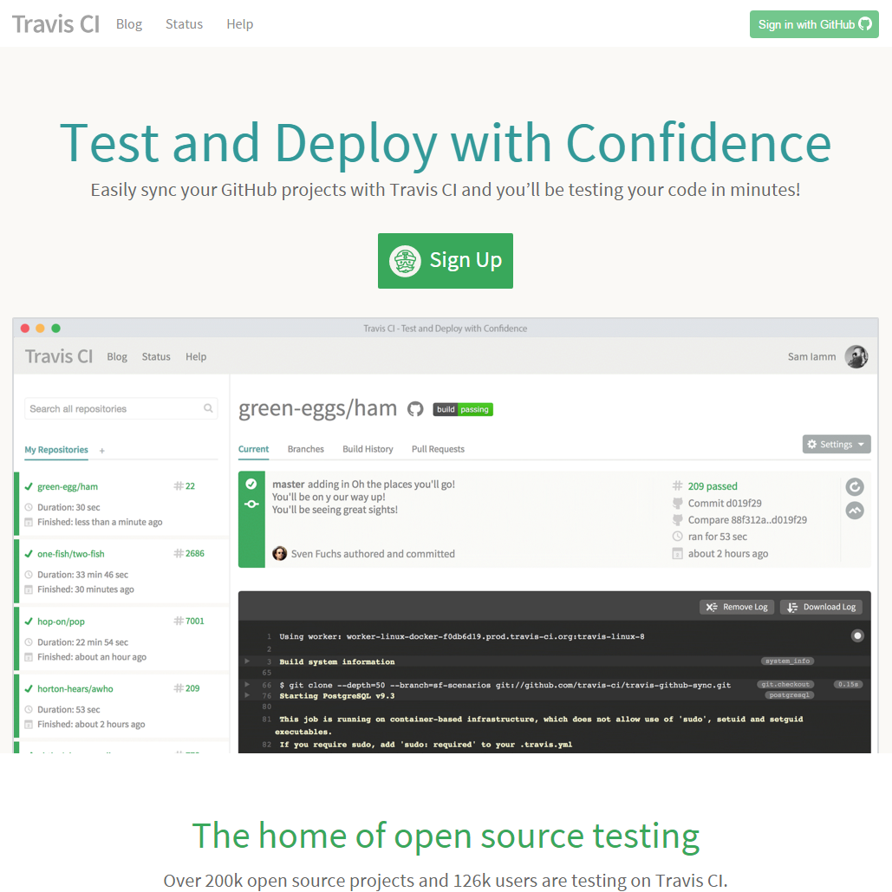Open the one-fish/two-fish repository link
Viewport: 892px width, 892px height.
tap(71, 554)
